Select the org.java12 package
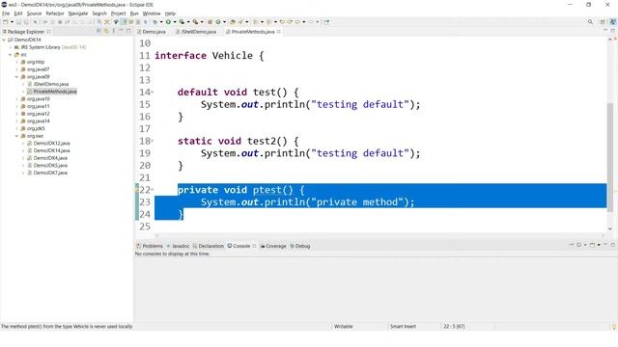618x347 pixels. (38, 114)
